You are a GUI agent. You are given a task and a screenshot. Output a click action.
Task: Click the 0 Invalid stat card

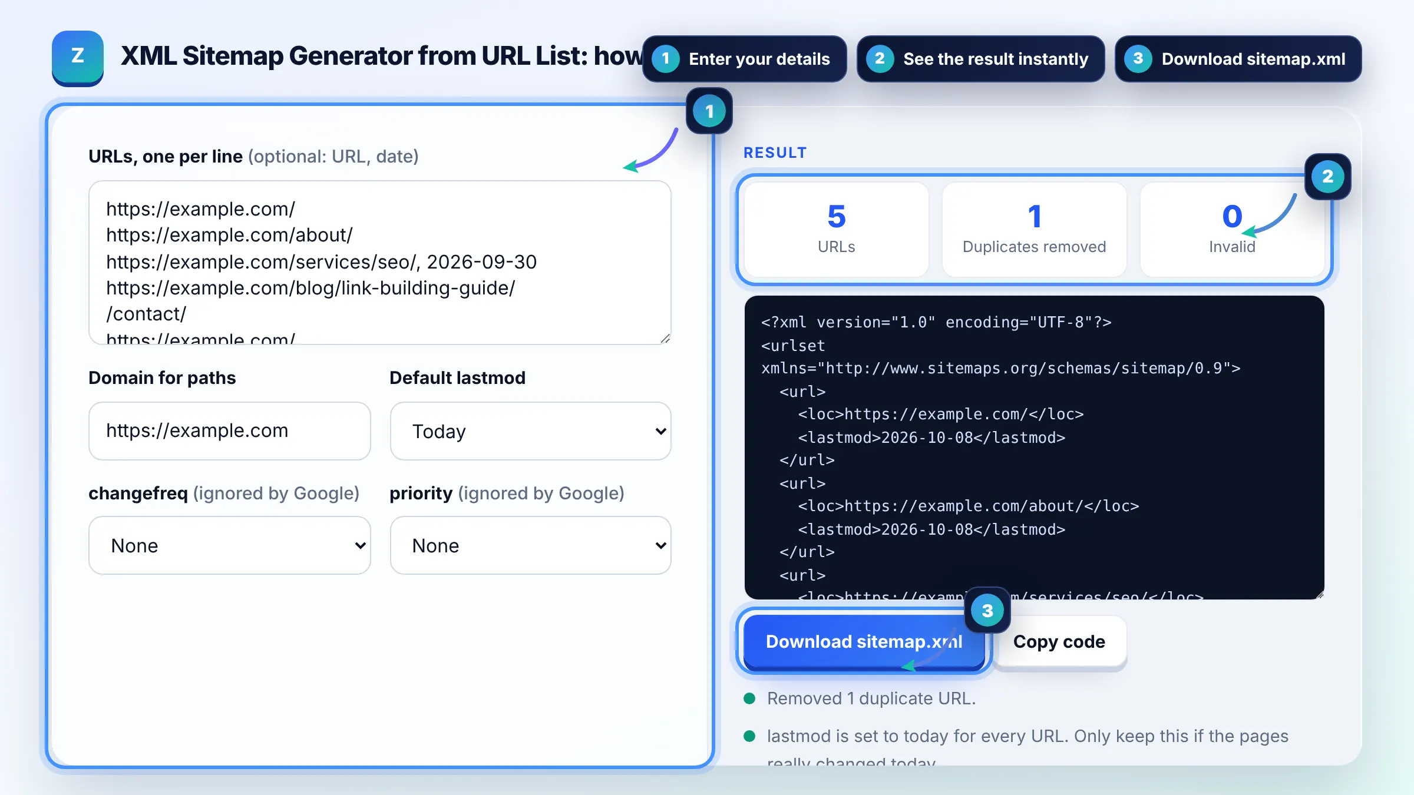pos(1232,230)
